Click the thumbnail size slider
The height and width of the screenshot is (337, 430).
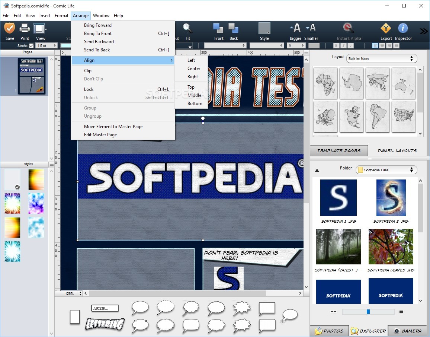[x=368, y=312]
